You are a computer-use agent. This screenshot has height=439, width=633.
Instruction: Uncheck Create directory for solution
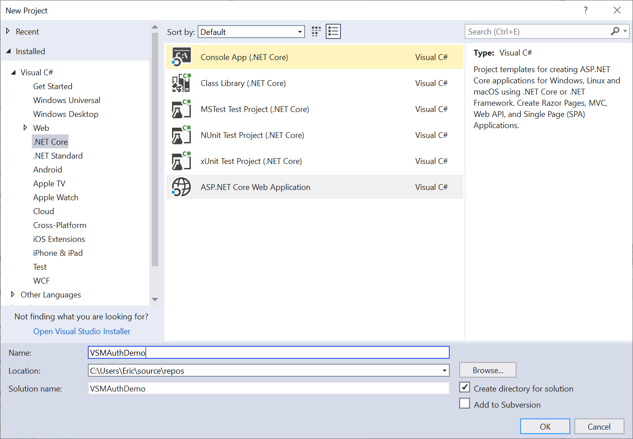[x=465, y=387]
